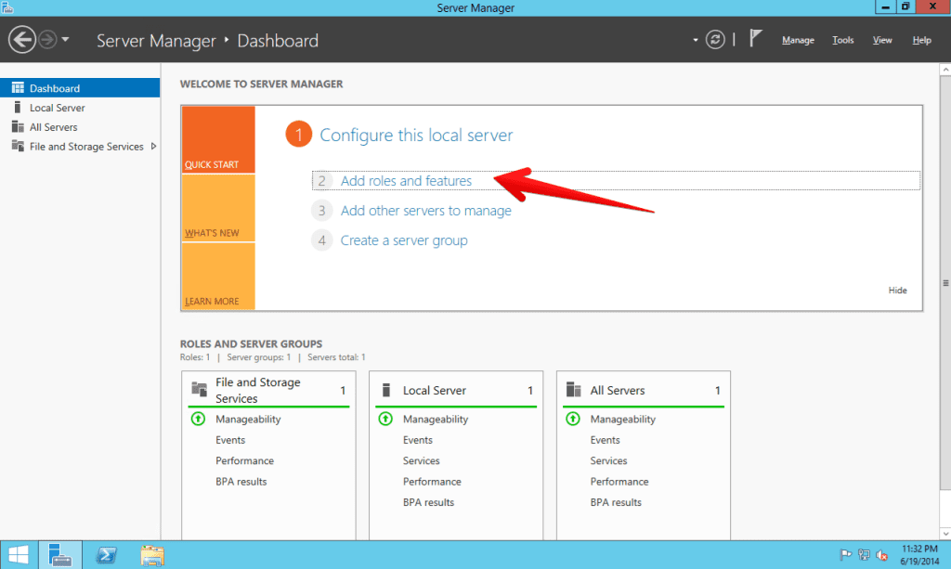This screenshot has height=569, width=951.
Task: Click Add roles and features link
Action: (x=406, y=181)
